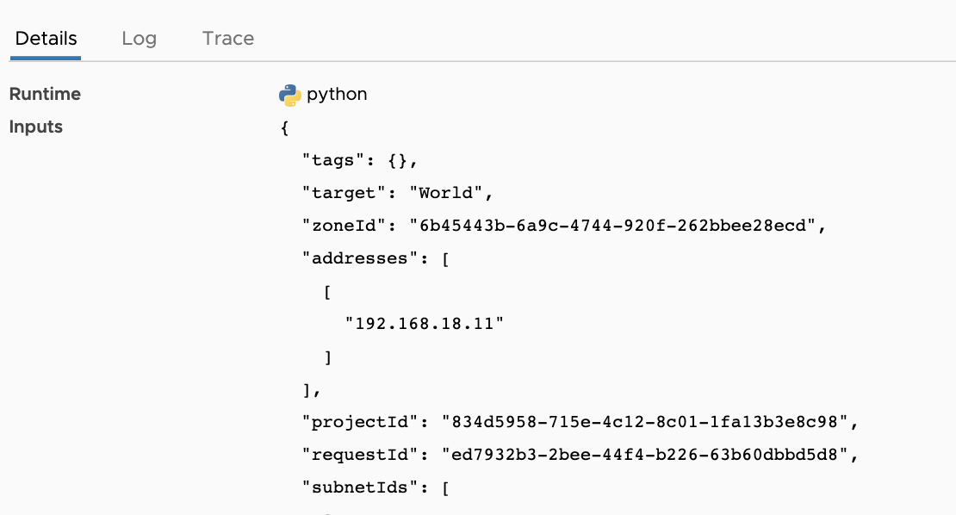The height and width of the screenshot is (515, 956).
Task: Click the "addresses" key line
Action: [x=376, y=258]
